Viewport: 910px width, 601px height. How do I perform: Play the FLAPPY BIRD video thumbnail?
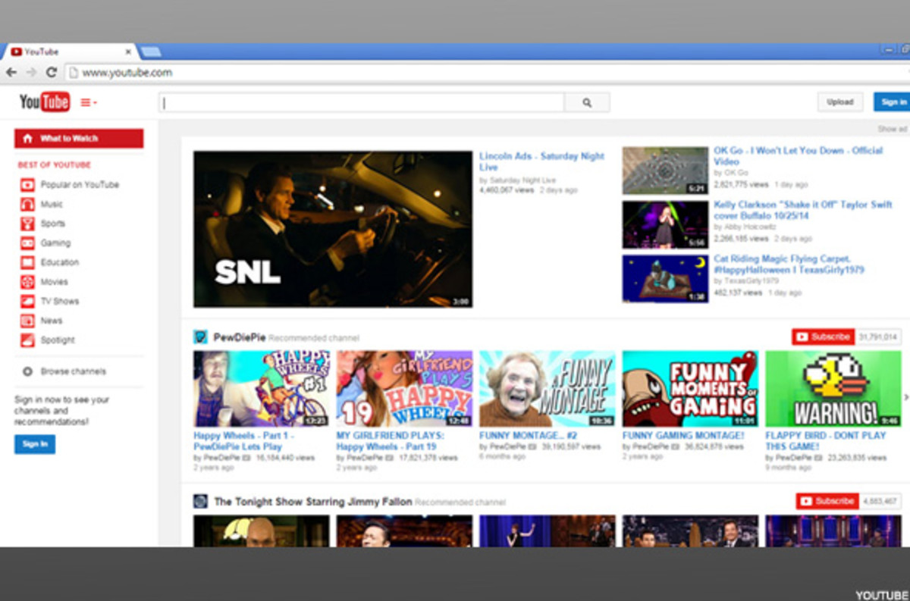(x=833, y=389)
